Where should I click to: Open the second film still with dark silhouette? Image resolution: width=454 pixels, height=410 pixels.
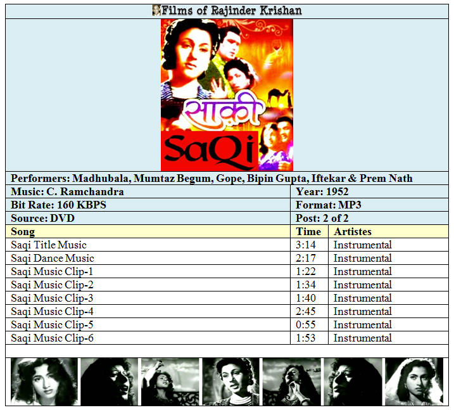pyautogui.click(x=109, y=381)
